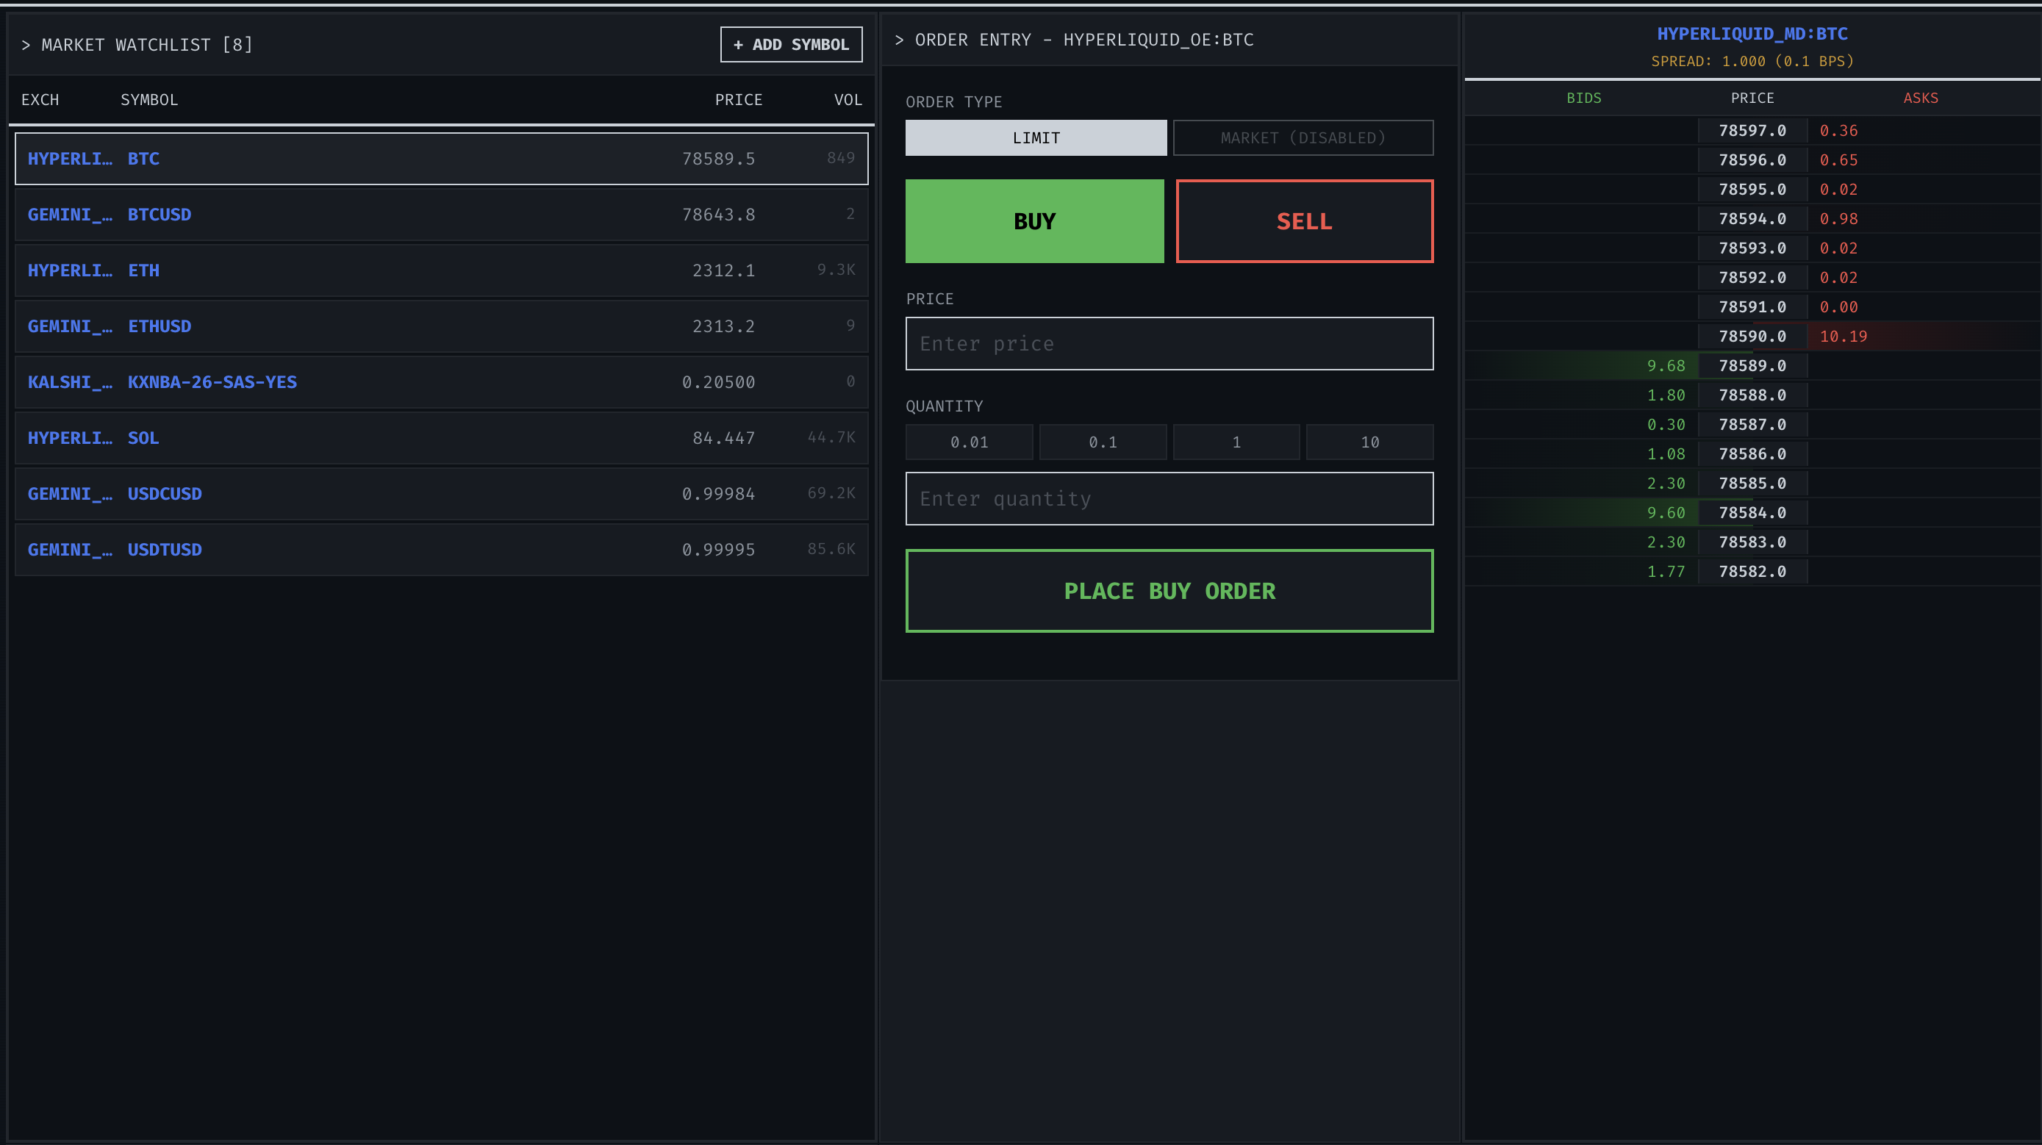Click ask size 10.19
Viewport: 2042px width, 1145px height.
(1843, 336)
